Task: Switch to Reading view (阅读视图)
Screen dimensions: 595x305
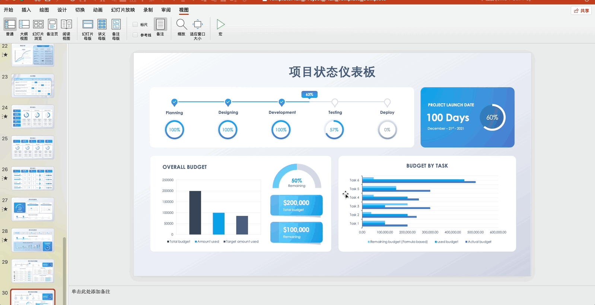Action: 66,29
